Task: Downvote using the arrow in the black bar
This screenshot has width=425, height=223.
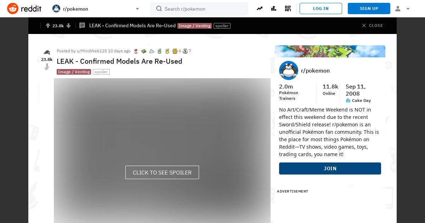Action: [x=69, y=25]
